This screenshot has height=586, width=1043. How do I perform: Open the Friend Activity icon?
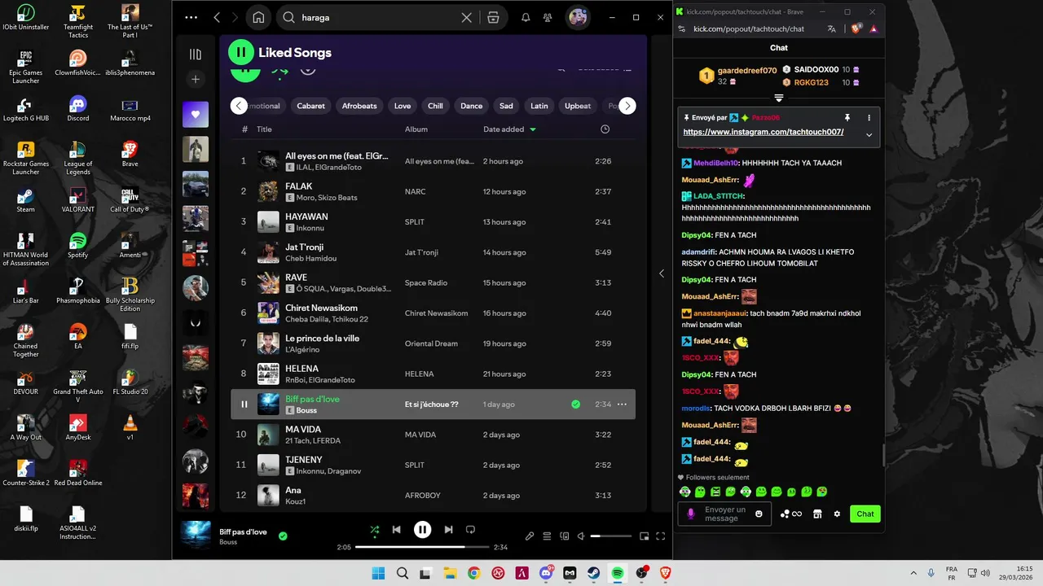pyautogui.click(x=548, y=17)
